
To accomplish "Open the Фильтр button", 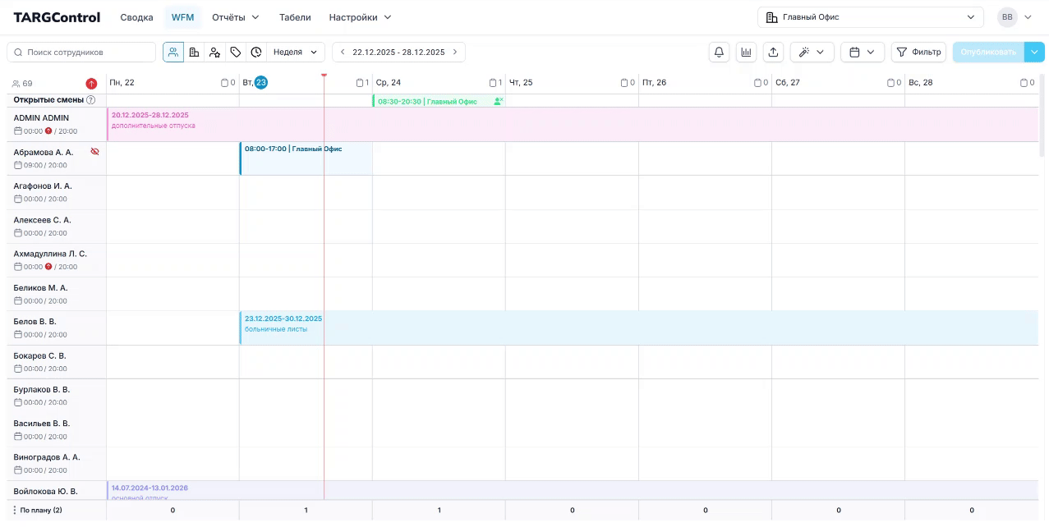I will (918, 53).
